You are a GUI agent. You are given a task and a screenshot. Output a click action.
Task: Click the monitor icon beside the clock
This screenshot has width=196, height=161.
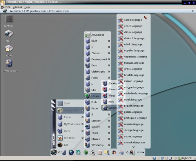tap(132, 152)
